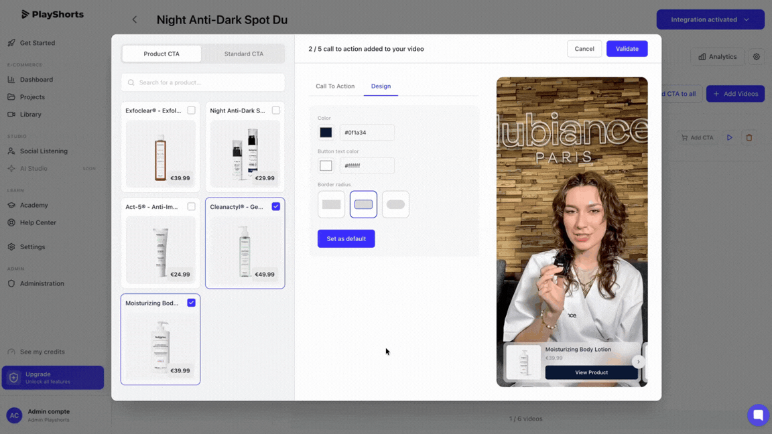Click View Product in the preview
Viewport: 772px width, 434px height.
click(x=591, y=372)
